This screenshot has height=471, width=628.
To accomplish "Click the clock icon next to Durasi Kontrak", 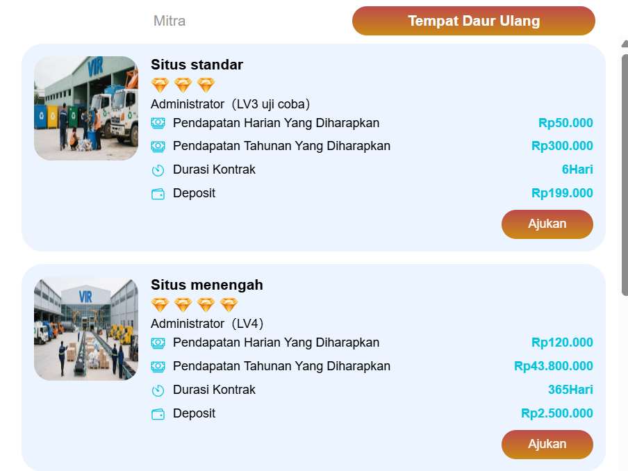I will [158, 170].
